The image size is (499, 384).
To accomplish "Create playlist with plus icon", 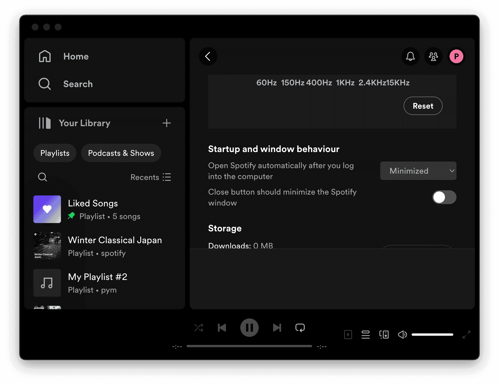I will pos(166,123).
